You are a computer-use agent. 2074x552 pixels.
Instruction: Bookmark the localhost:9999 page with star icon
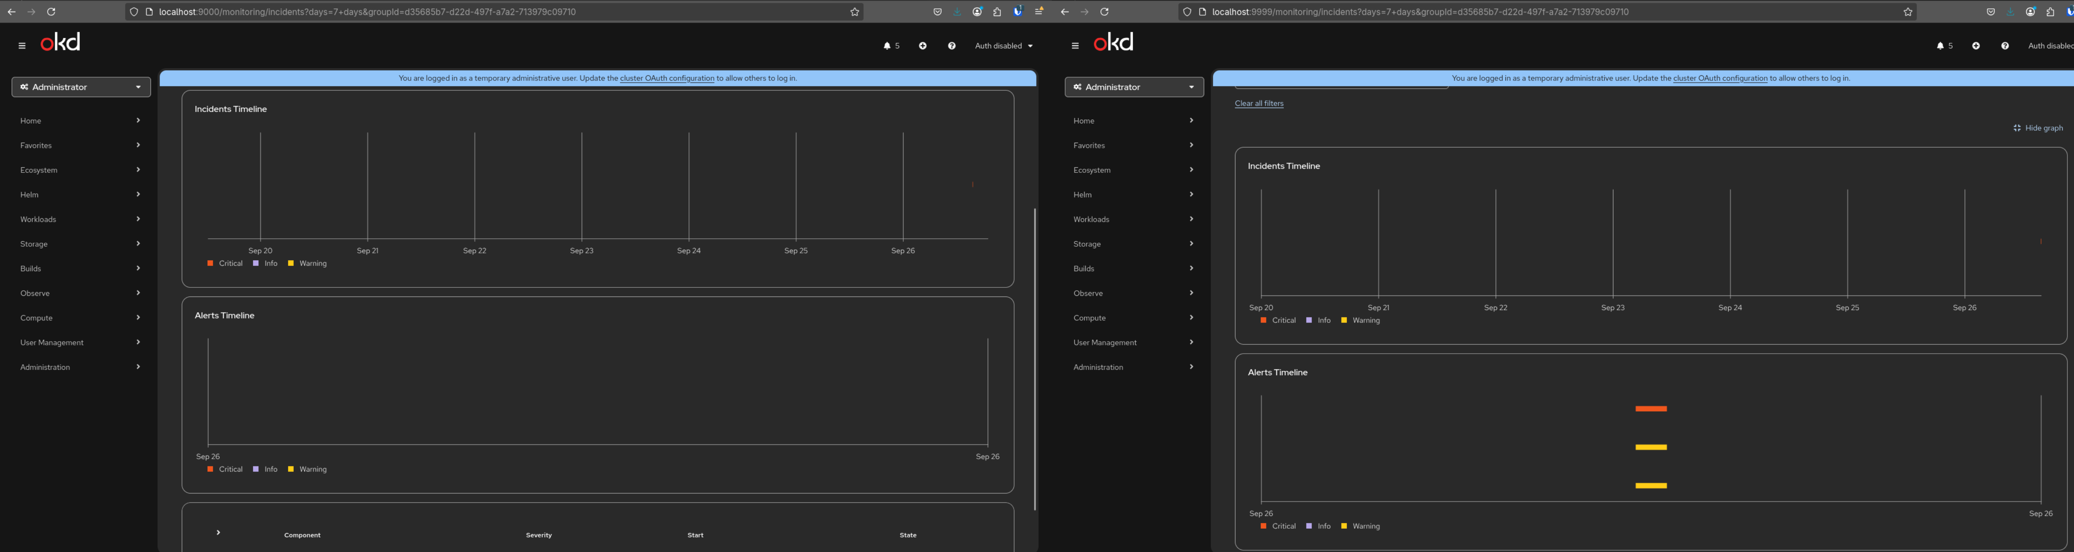[1907, 12]
